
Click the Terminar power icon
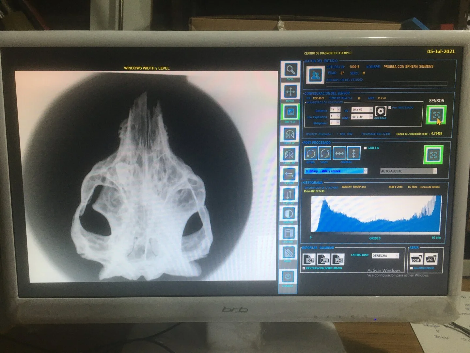pos(288,277)
